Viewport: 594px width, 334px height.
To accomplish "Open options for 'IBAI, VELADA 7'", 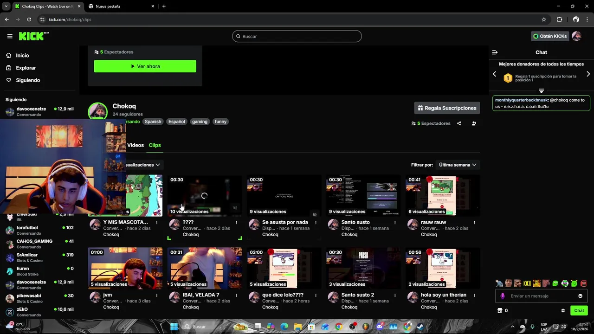I will coord(236,295).
